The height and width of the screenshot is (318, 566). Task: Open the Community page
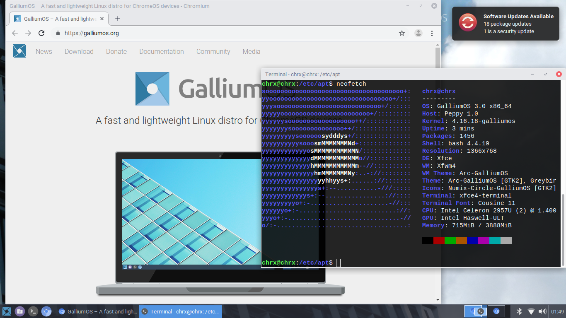pyautogui.click(x=213, y=51)
